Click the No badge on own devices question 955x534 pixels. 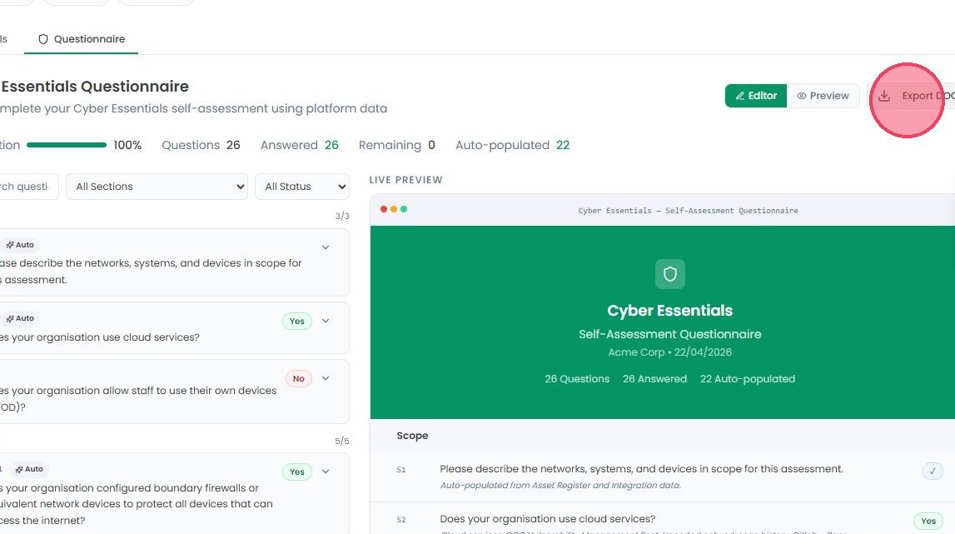(x=298, y=378)
